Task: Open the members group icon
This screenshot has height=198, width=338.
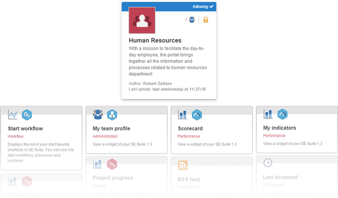Action: [x=192, y=20]
